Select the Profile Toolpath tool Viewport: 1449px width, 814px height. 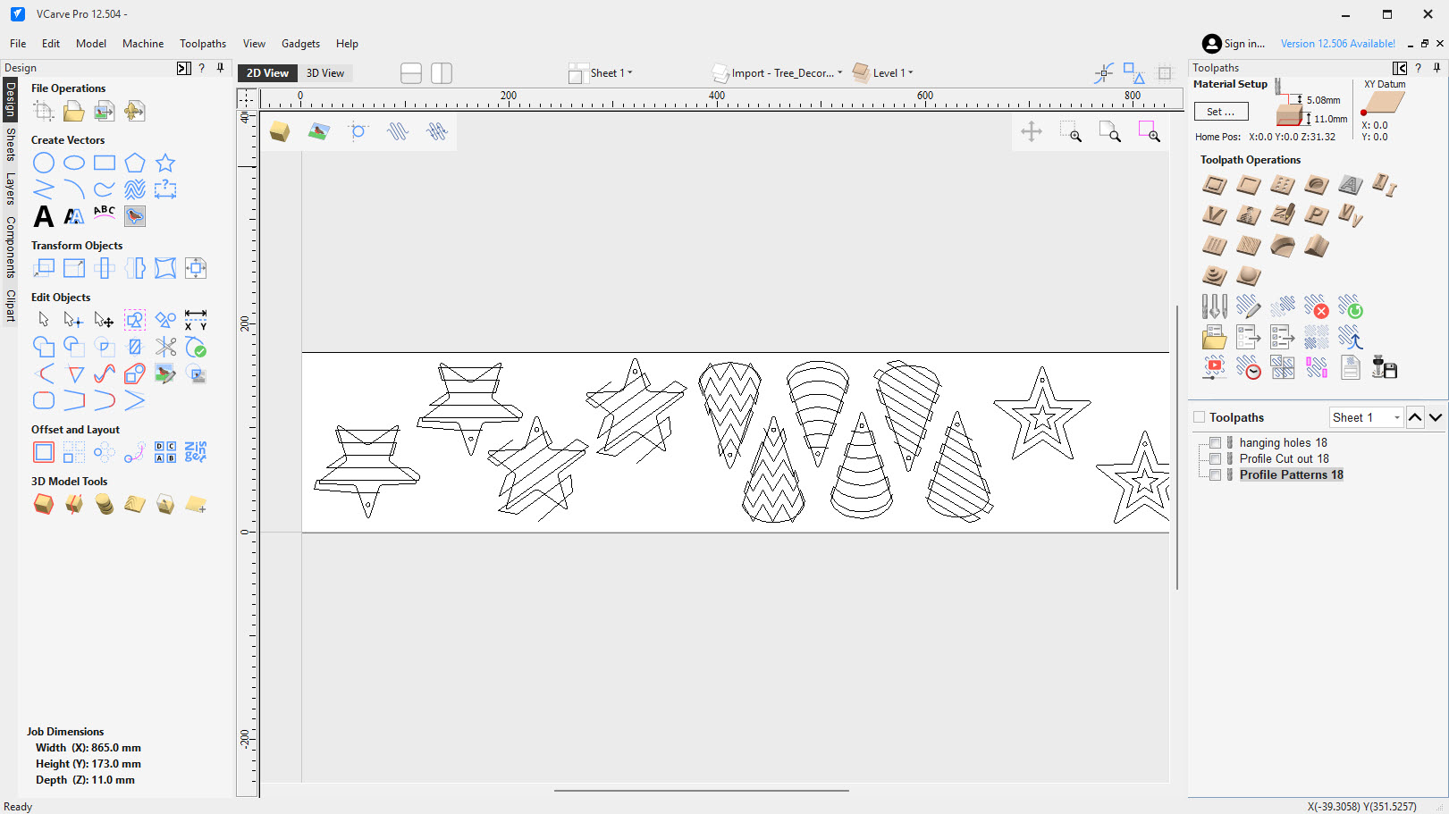(1214, 185)
